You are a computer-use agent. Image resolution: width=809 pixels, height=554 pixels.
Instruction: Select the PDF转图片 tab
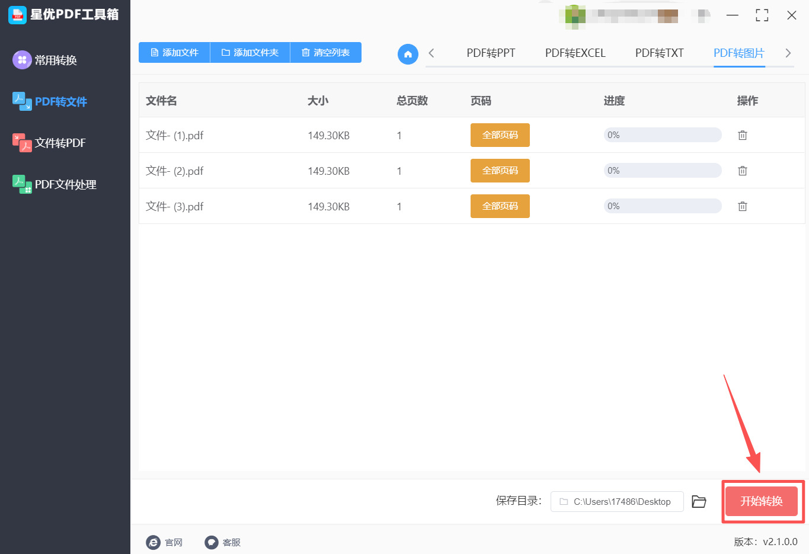tap(739, 53)
